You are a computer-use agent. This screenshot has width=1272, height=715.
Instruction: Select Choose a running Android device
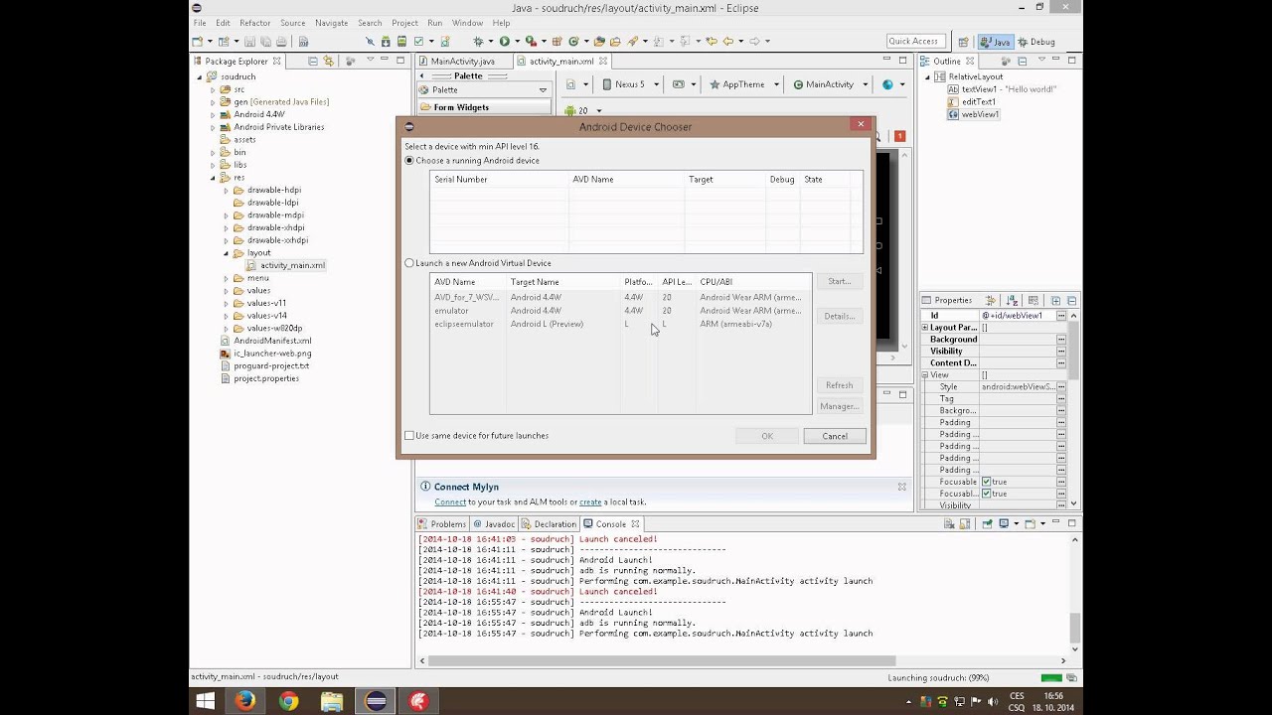pos(409,161)
